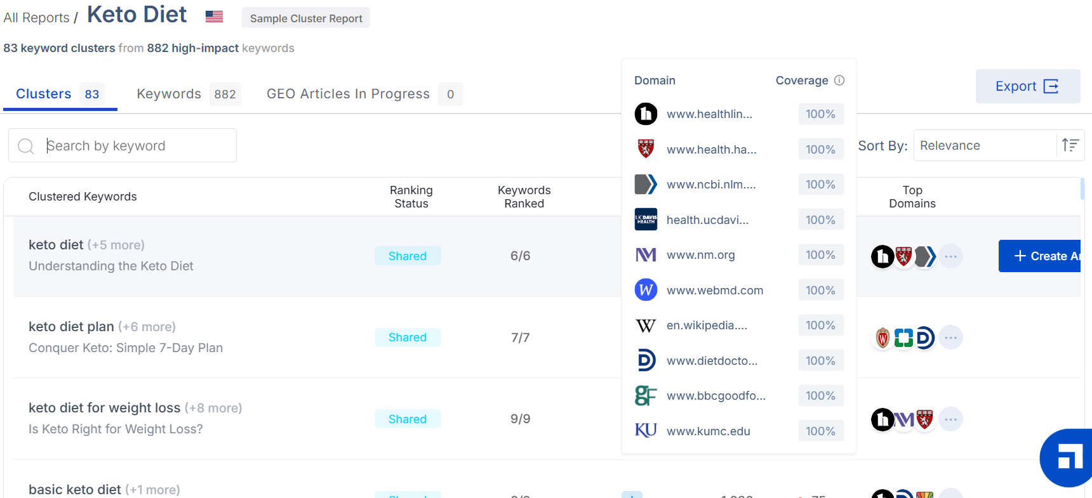Click the WebMD logo icon
The width and height of the screenshot is (1092, 498).
tap(646, 290)
